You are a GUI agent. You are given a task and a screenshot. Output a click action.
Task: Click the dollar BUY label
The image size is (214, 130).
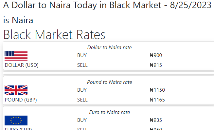tap(82, 55)
